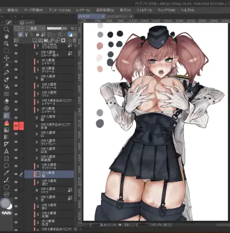Hide the 影2 layer
The width and height of the screenshot is (230, 233).
point(16,206)
